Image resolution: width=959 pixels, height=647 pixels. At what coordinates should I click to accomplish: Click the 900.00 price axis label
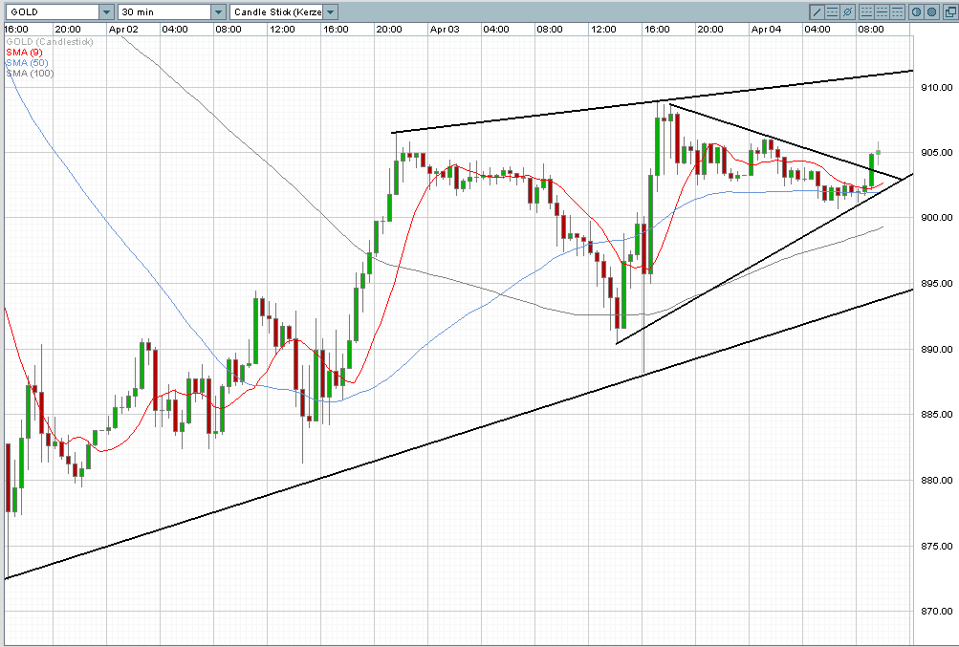(x=937, y=218)
